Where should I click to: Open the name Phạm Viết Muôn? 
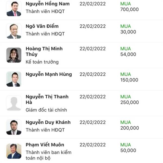click(x=45, y=145)
